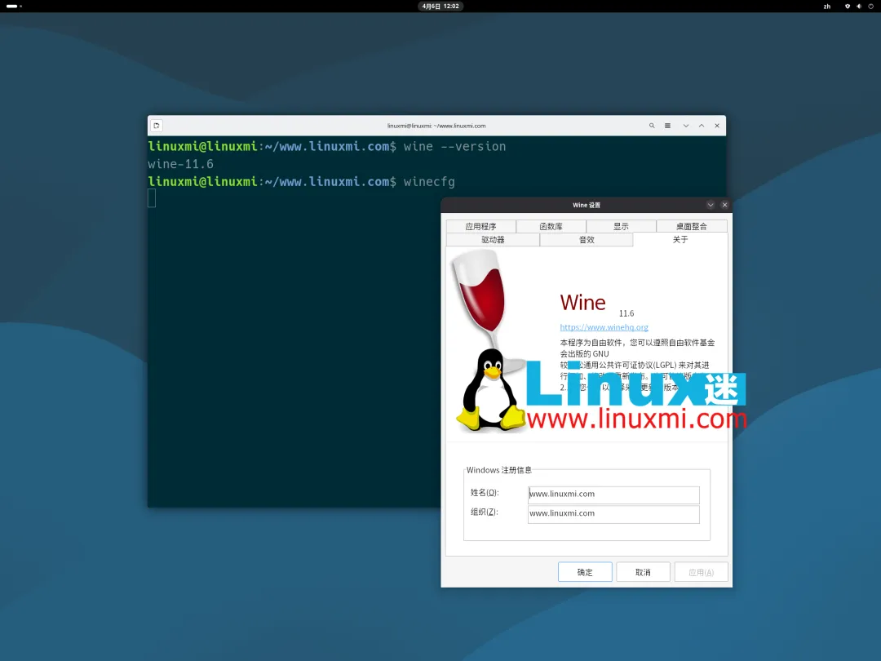Viewport: 881px width, 661px height.
Task: Select the 关于 tab
Action: click(x=680, y=239)
